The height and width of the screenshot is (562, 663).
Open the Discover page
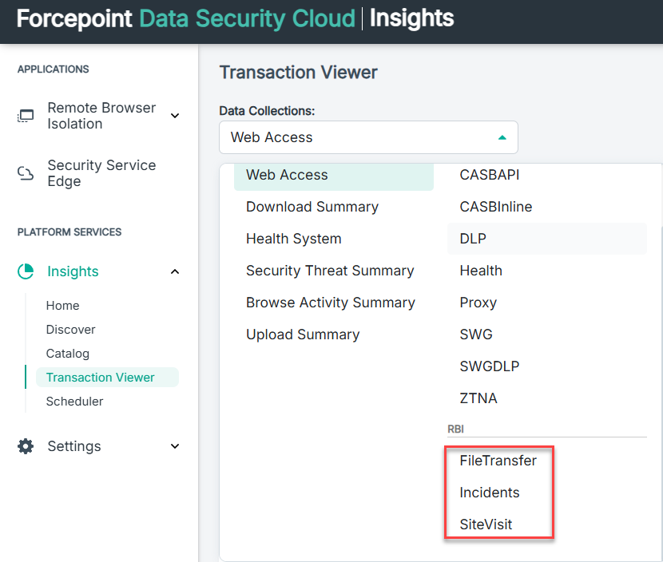pos(70,330)
